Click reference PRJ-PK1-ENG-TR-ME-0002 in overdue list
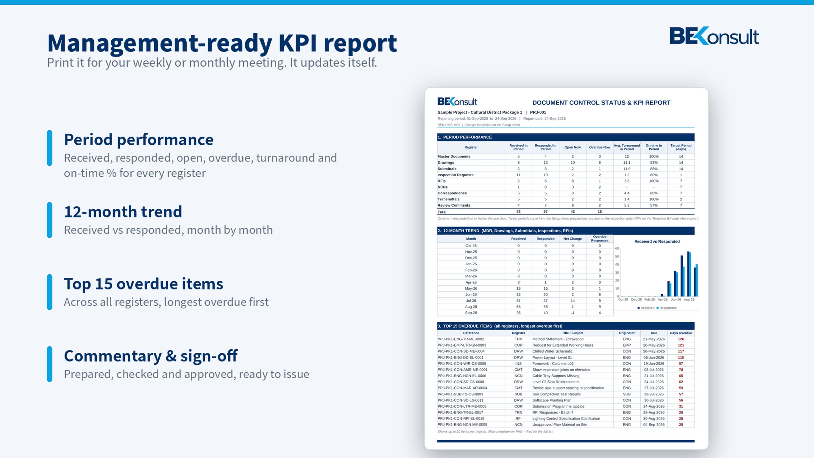Image resolution: width=814 pixels, height=458 pixels. coord(461,339)
